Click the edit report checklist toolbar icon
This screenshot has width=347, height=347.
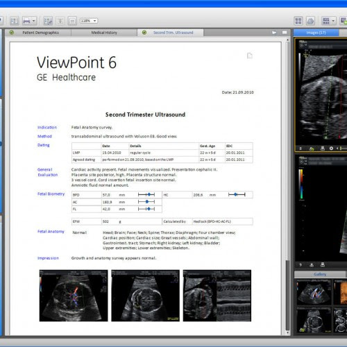click(x=48, y=21)
